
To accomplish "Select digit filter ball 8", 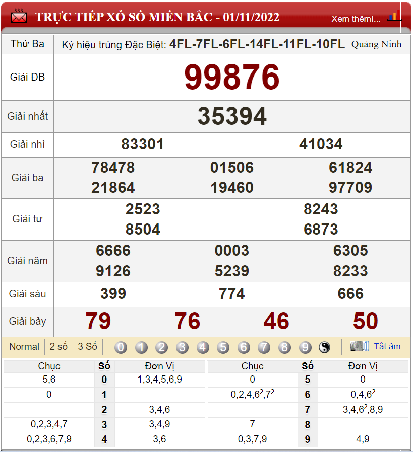I will [x=284, y=347].
